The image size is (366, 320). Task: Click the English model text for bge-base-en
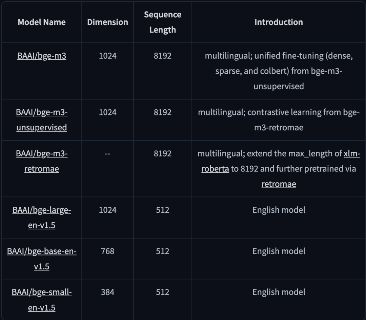279,251
